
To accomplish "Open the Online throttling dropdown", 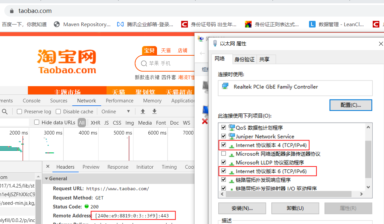I will coord(115,112).
